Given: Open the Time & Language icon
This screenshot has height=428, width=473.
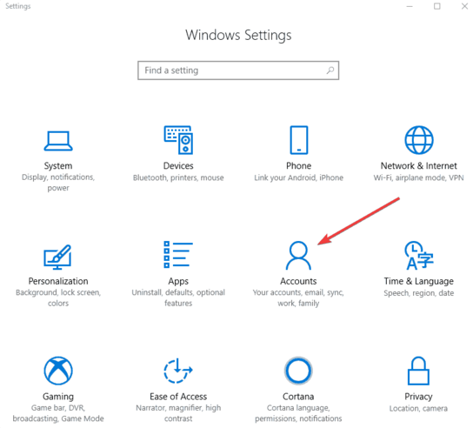Looking at the screenshot, I should tap(419, 256).
